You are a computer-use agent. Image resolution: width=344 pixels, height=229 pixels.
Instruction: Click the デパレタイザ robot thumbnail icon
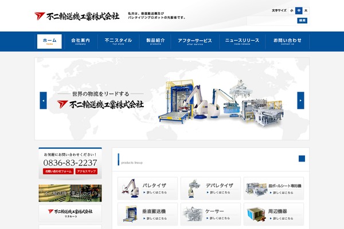(x=193, y=188)
